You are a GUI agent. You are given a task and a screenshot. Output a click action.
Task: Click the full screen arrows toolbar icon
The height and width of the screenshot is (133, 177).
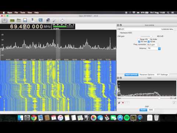tap(62, 20)
